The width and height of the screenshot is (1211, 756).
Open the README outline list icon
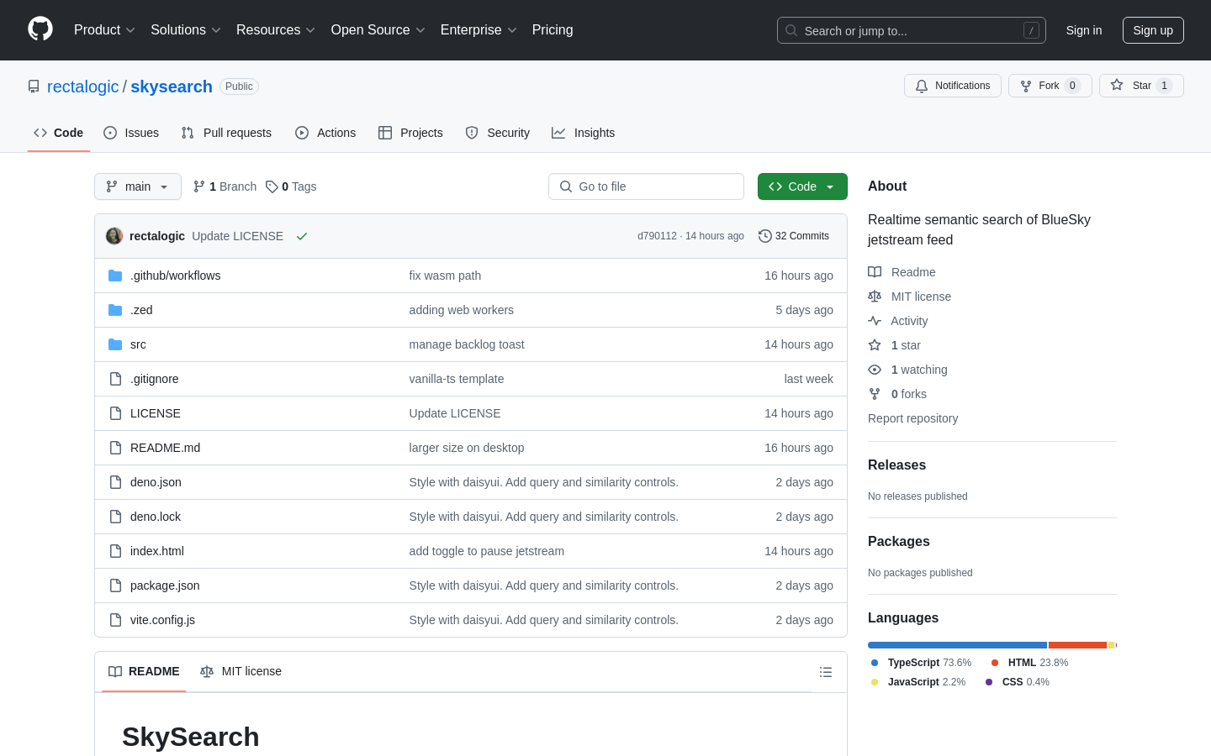point(826,672)
